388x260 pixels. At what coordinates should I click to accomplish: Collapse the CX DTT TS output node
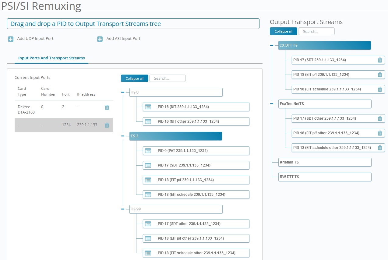pyautogui.click(x=272, y=45)
